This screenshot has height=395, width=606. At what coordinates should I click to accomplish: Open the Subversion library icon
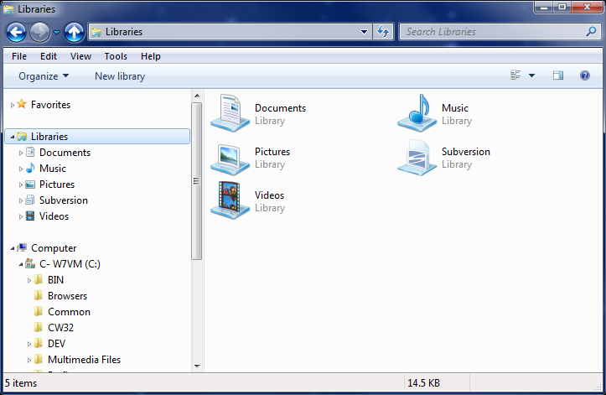[x=415, y=157]
